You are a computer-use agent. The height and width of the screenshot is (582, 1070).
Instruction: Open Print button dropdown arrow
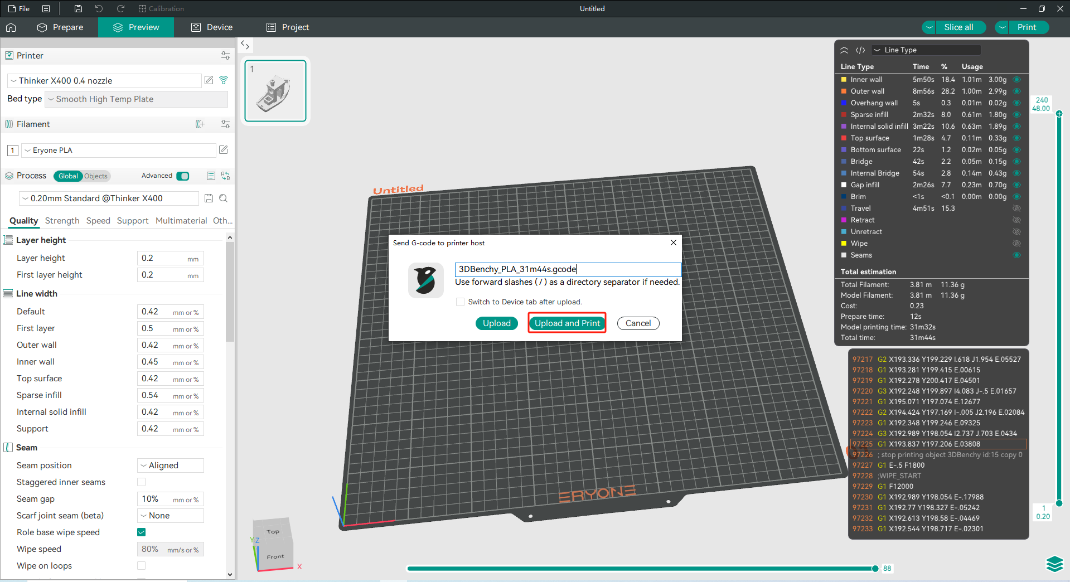[x=1002, y=27]
